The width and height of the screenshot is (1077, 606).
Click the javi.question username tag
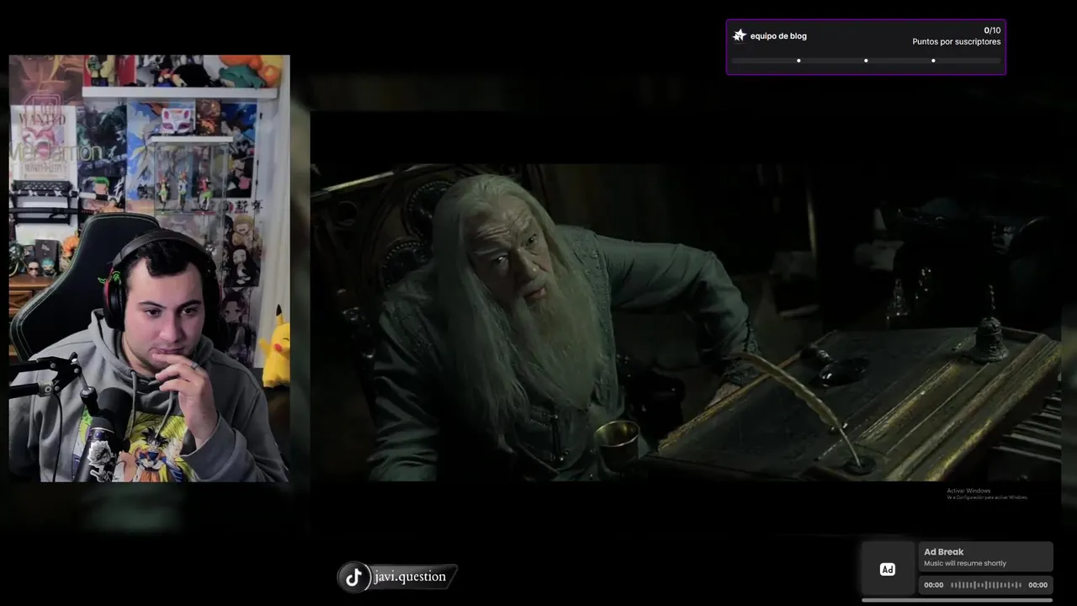coord(410,577)
